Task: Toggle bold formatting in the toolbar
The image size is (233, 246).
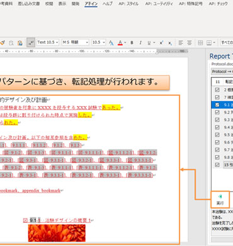Action: pyautogui.click(x=132, y=43)
